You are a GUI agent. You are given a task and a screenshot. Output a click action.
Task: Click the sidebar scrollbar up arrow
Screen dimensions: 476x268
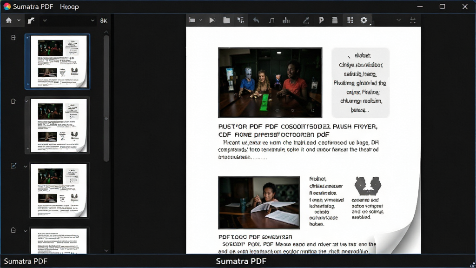pyautogui.click(x=106, y=32)
